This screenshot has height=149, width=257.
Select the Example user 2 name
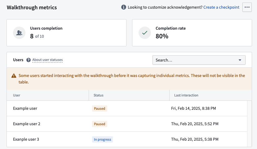27,124
